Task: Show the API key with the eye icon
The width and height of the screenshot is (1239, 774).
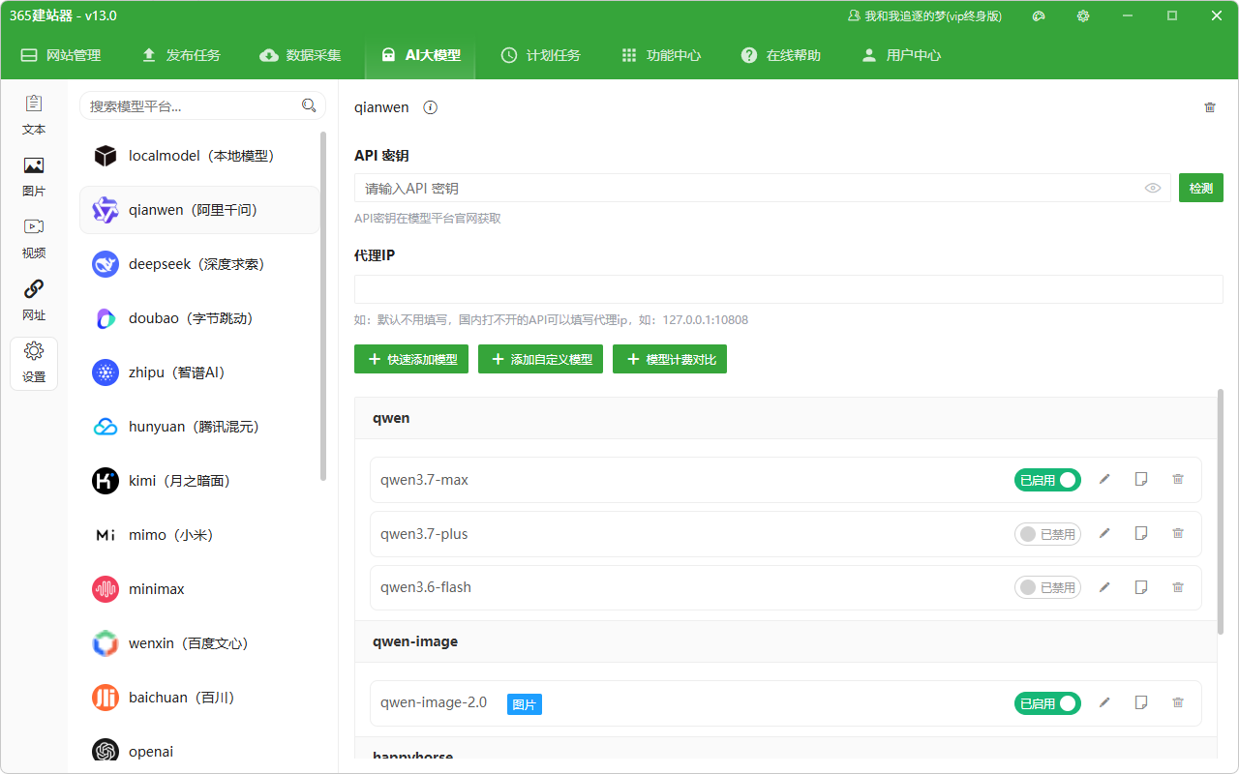Action: [x=1153, y=189]
